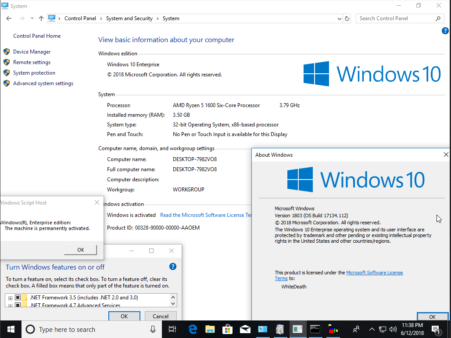Switch to Windows Features taskbar window
This screenshot has height=338, width=451.
coord(280,329)
